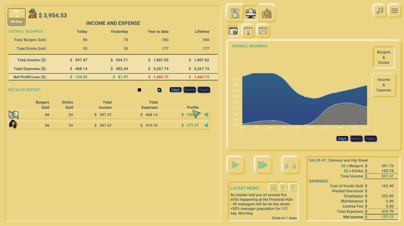The width and height of the screenshot is (404, 226).
Task: Select the map icon row in detailed report
Action: coord(109,115)
